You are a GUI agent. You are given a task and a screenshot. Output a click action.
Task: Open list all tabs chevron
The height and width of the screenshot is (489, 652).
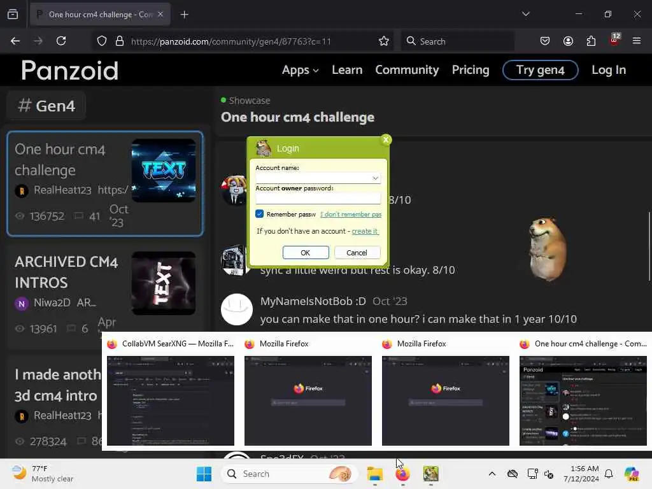525,14
